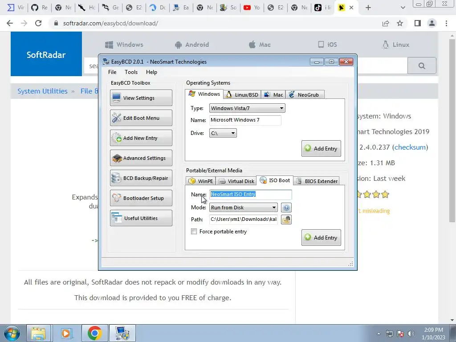Toggle the Chrome side panel icon
Viewport: 456px width, 342px height.
click(x=418, y=23)
